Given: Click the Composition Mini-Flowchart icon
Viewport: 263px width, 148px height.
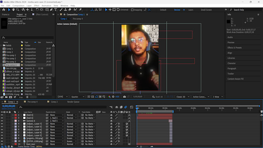Looking at the screenshot, I should 111,107.
